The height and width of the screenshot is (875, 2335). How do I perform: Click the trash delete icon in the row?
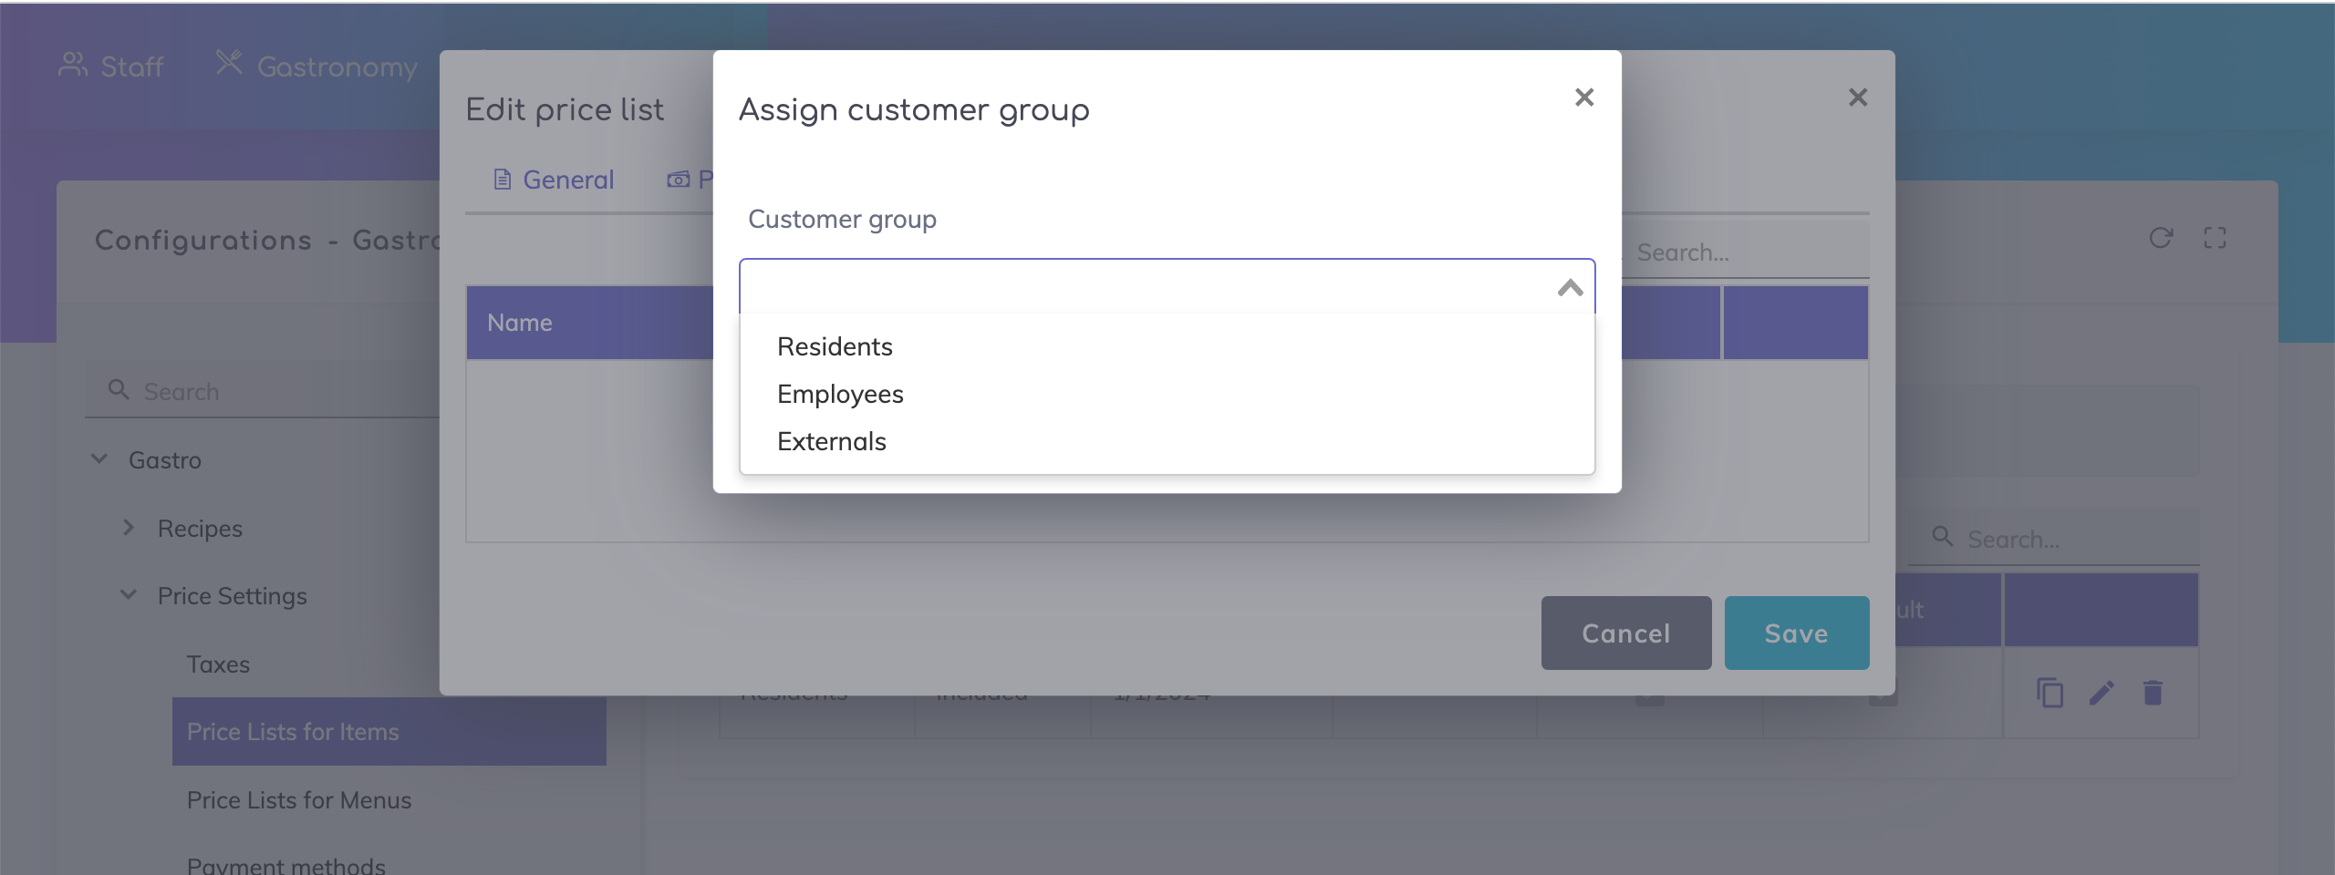click(2153, 694)
